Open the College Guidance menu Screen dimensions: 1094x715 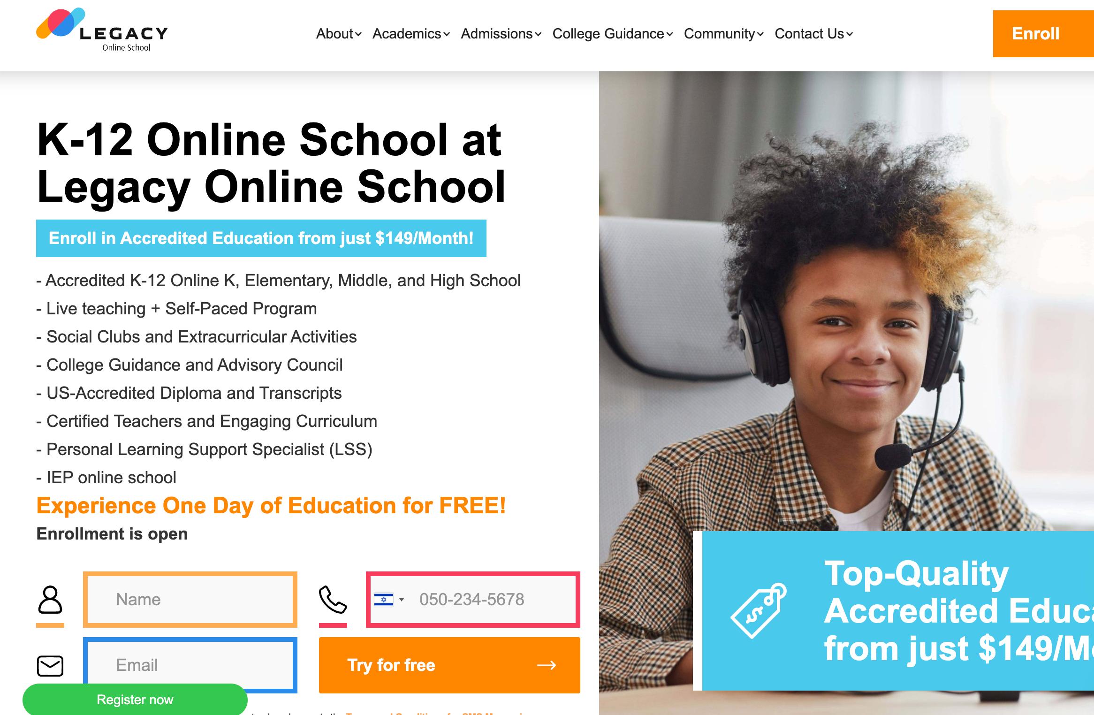click(613, 34)
